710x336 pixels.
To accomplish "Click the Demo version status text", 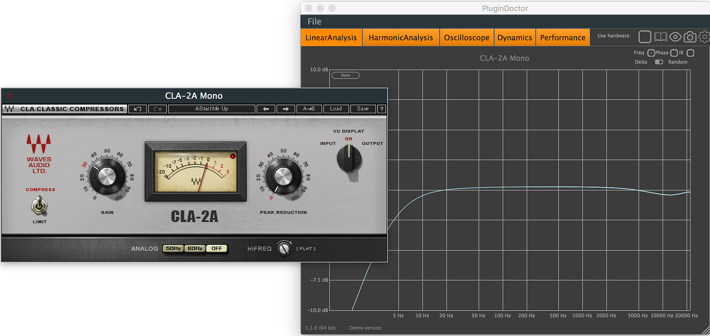I will 365,328.
